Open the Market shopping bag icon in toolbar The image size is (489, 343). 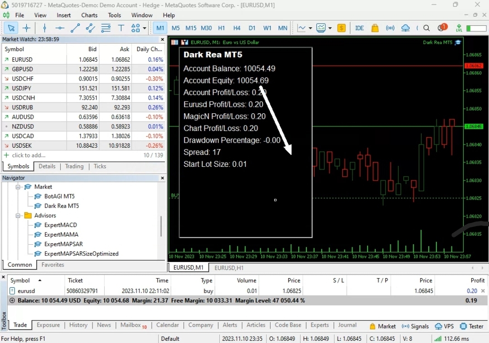pyautogui.click(x=375, y=28)
